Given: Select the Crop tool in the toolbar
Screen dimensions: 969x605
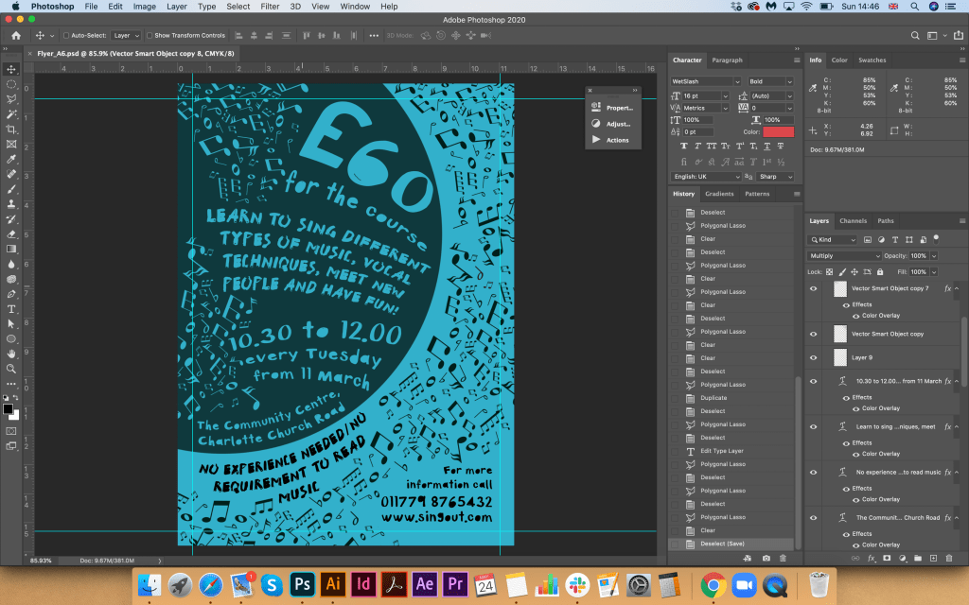Looking at the screenshot, I should [11, 130].
